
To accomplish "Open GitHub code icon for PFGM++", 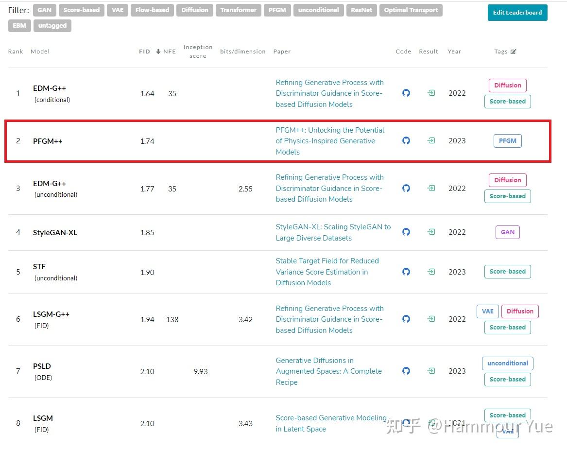I will pyautogui.click(x=406, y=141).
